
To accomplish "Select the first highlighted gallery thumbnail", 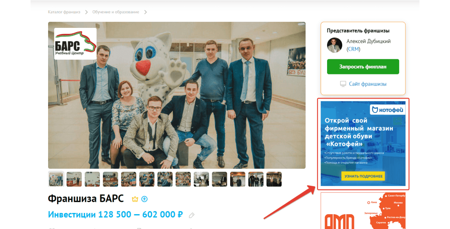I will coord(56,179).
